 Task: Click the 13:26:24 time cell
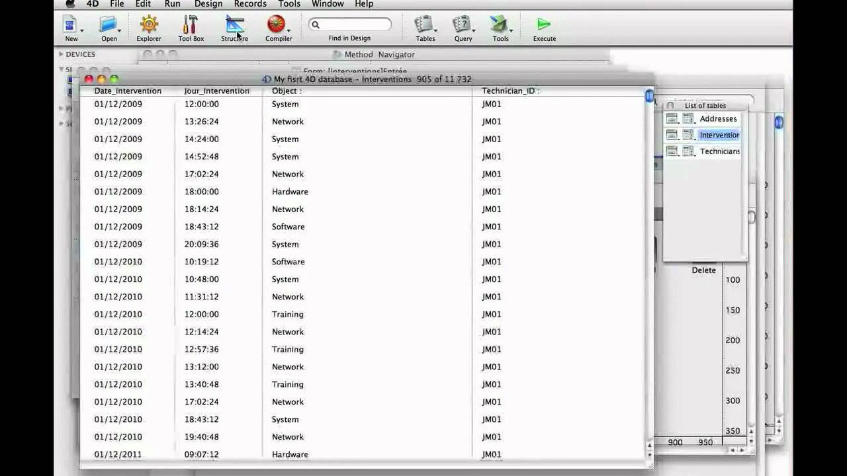201,122
